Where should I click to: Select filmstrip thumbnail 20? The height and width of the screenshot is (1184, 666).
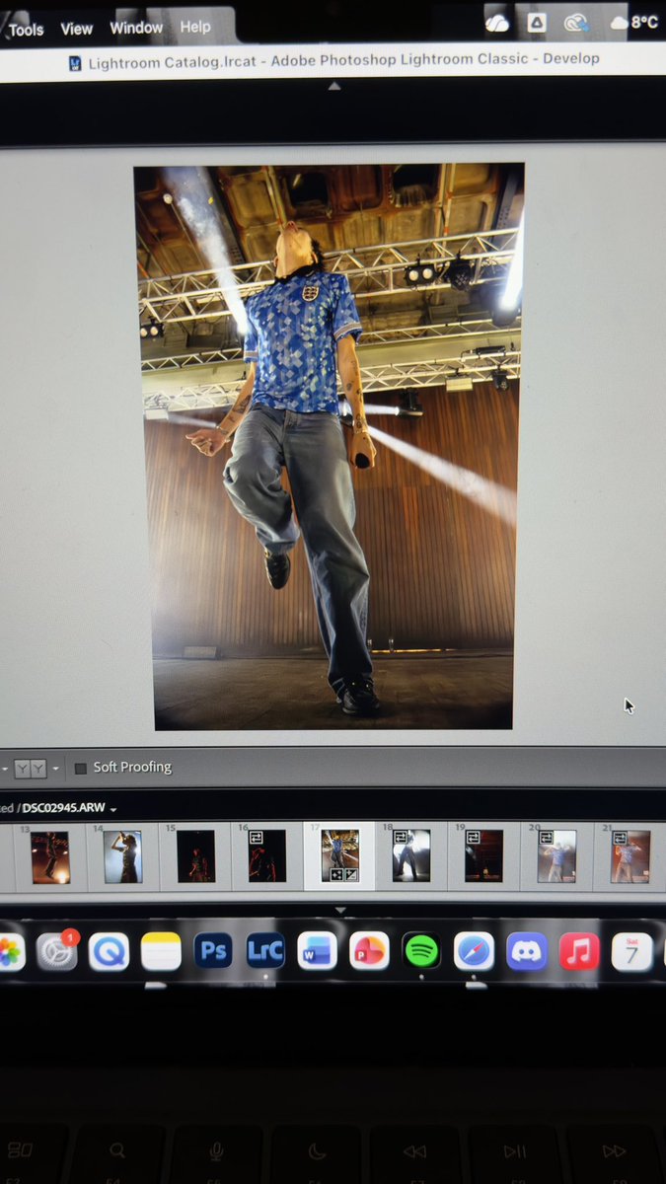(556, 855)
